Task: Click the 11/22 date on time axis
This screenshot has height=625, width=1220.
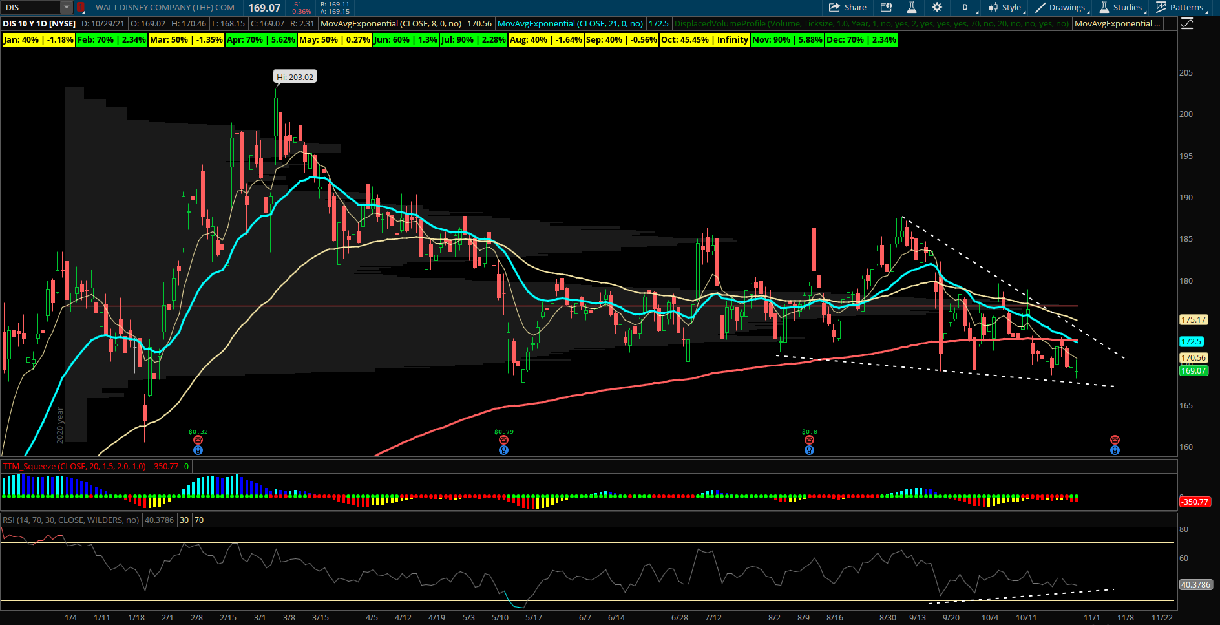Action: point(1162,618)
